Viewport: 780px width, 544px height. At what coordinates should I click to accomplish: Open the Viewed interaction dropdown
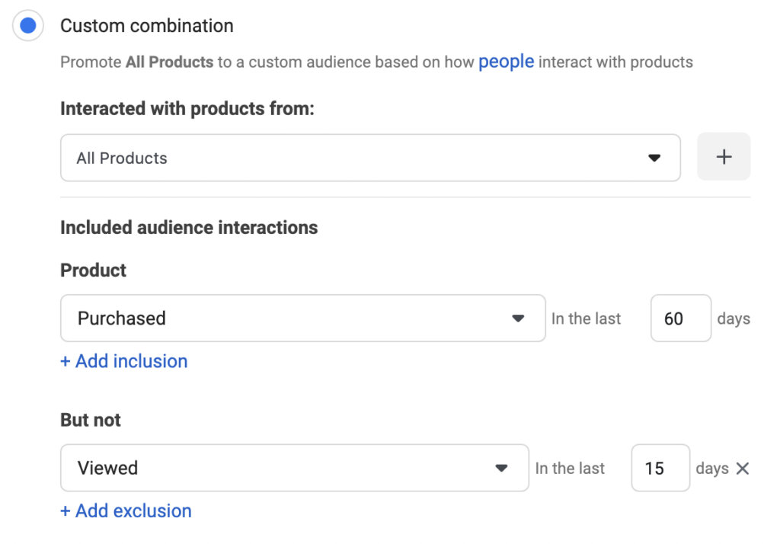click(x=293, y=469)
